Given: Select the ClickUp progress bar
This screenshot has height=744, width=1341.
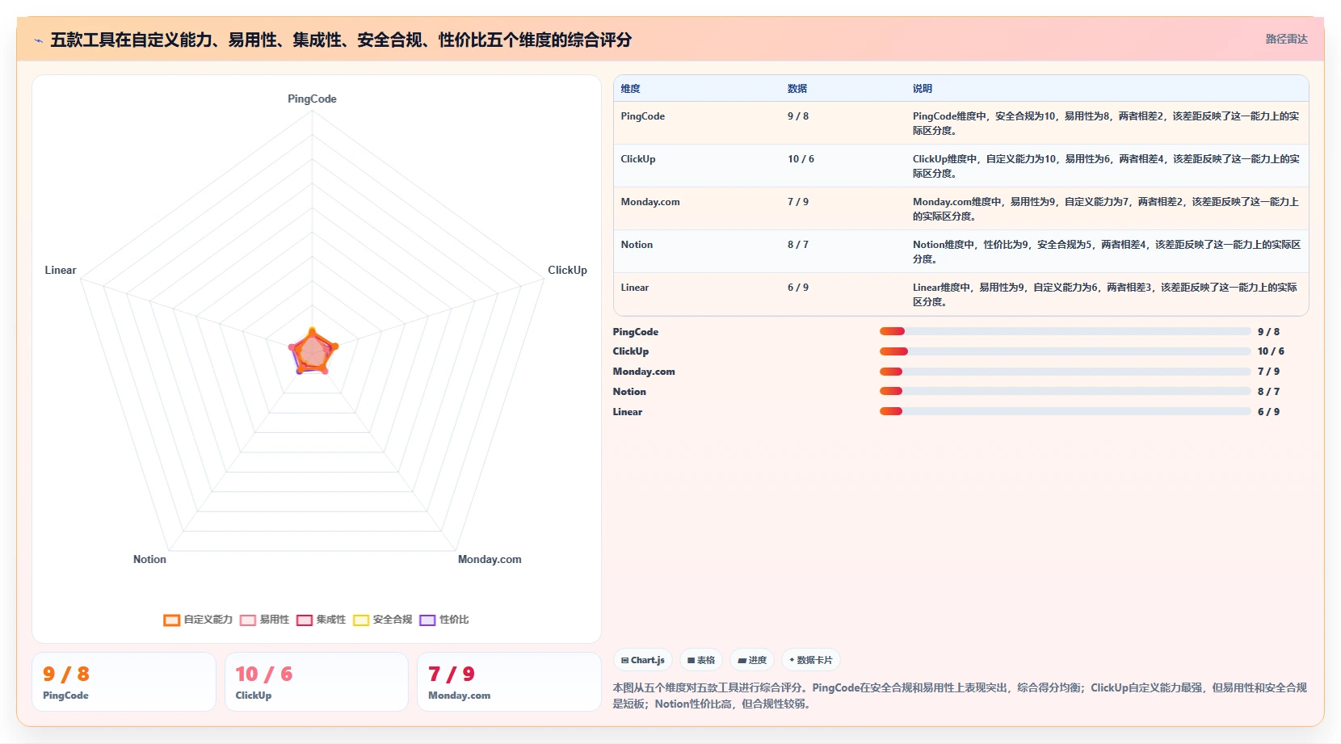Looking at the screenshot, I should pos(1065,351).
